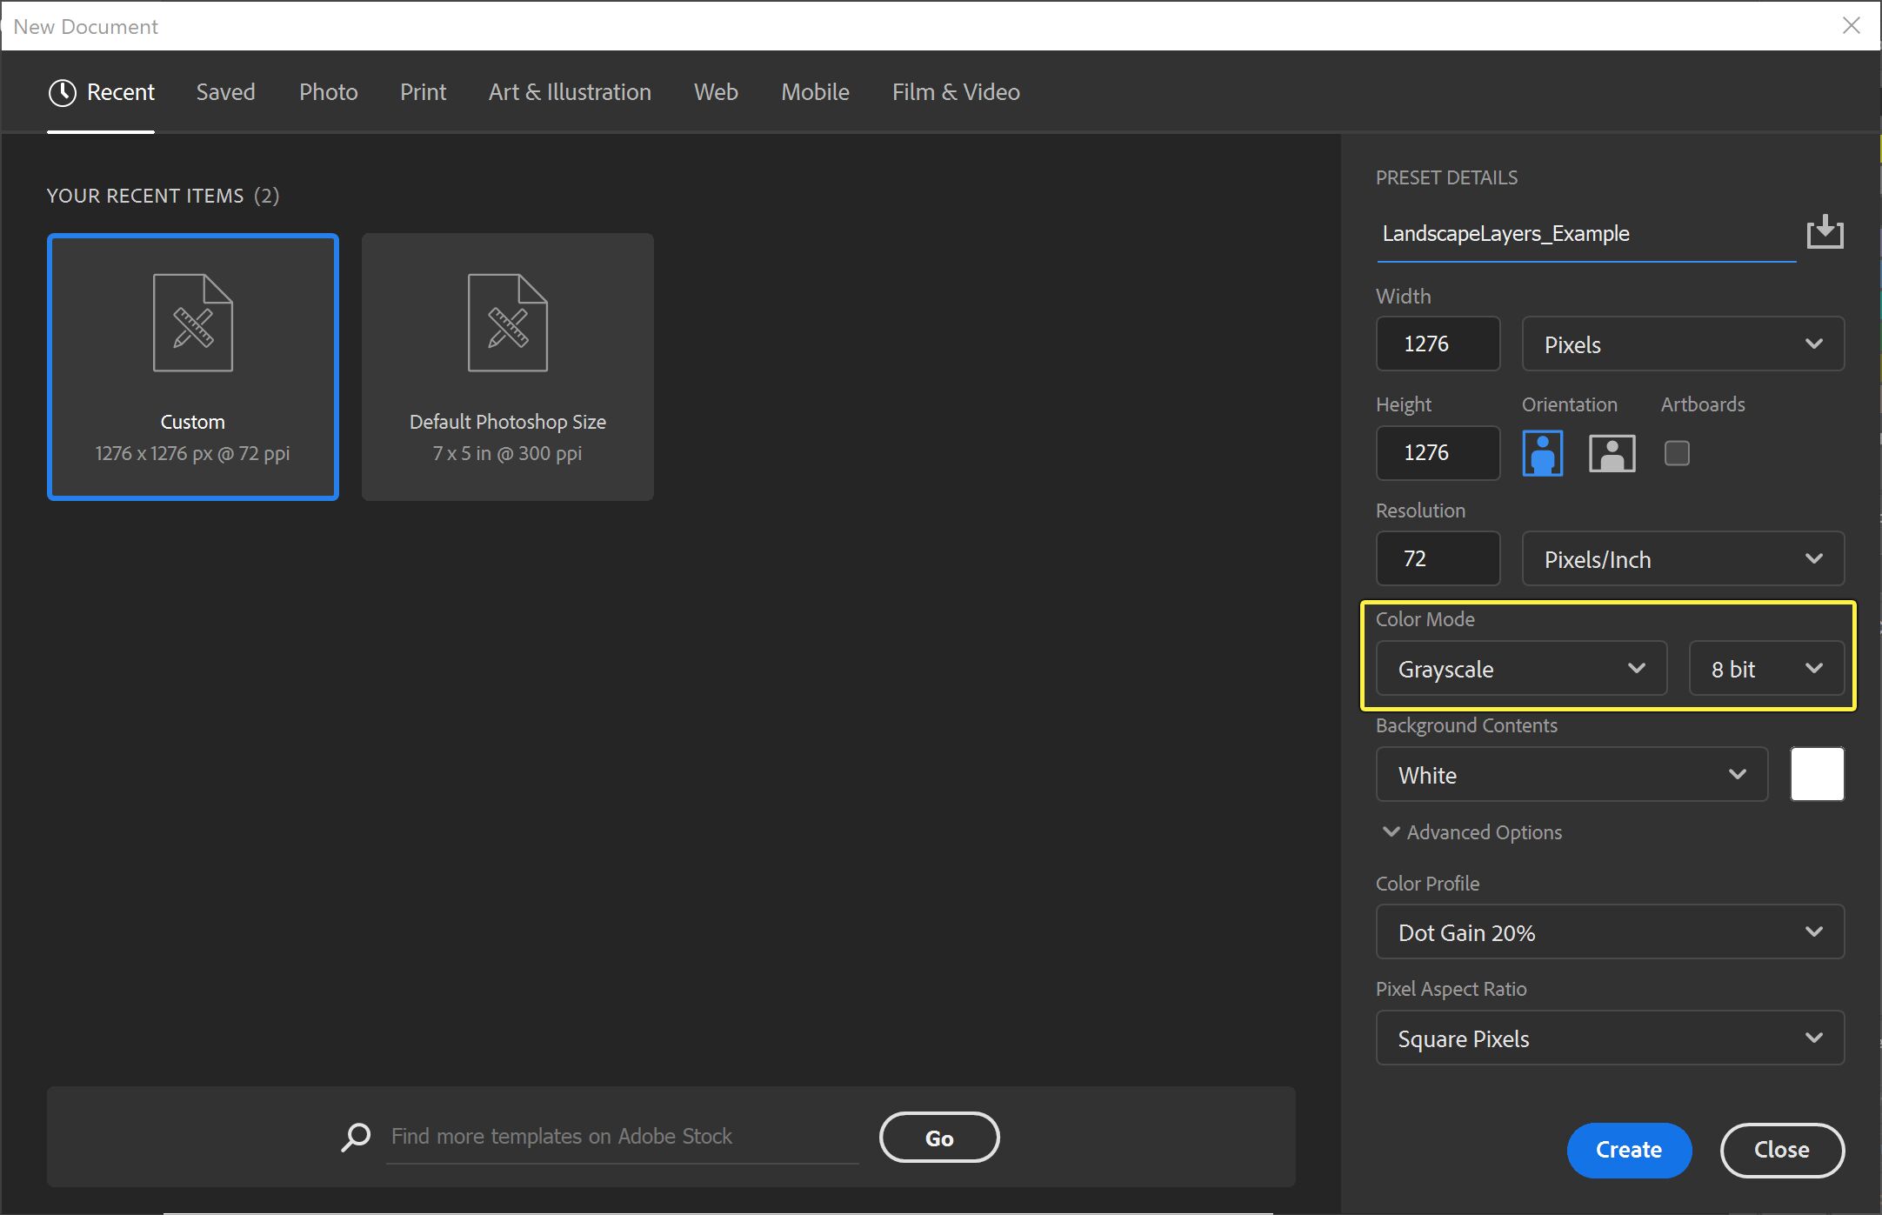Enable the Artboards checkbox

[x=1678, y=452]
